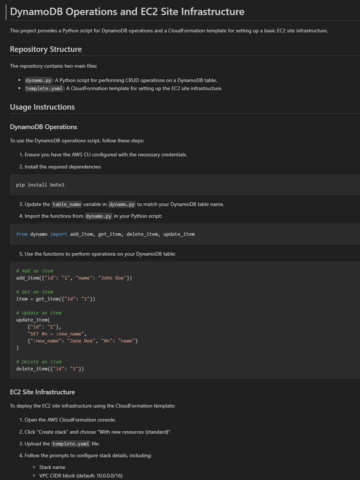Click the add_item call code line
360x480 pixels.
tap(74, 278)
